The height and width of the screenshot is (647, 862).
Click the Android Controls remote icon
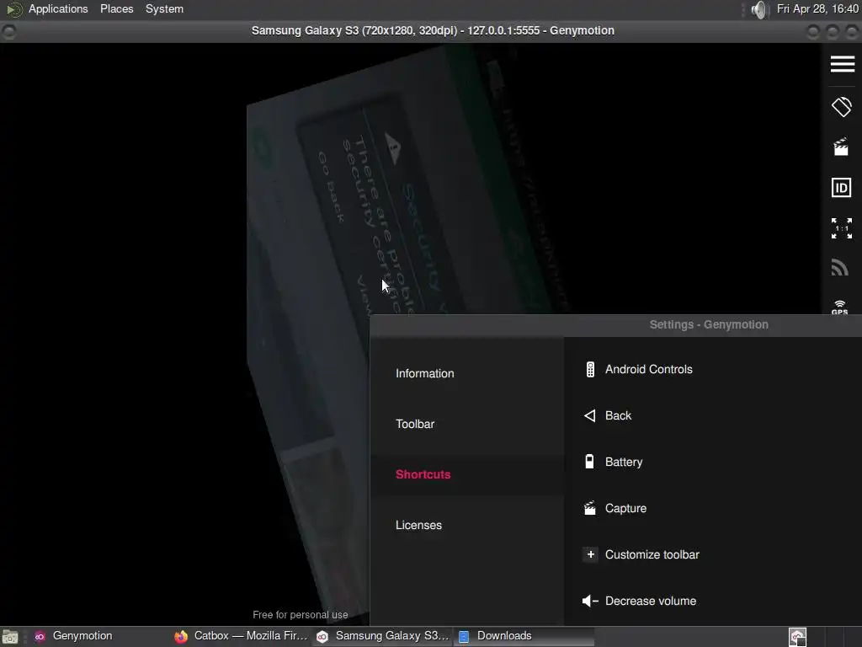tap(590, 369)
